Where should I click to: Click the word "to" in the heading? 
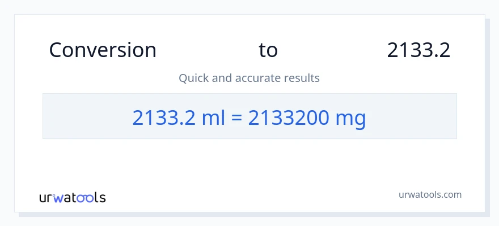[268, 50]
